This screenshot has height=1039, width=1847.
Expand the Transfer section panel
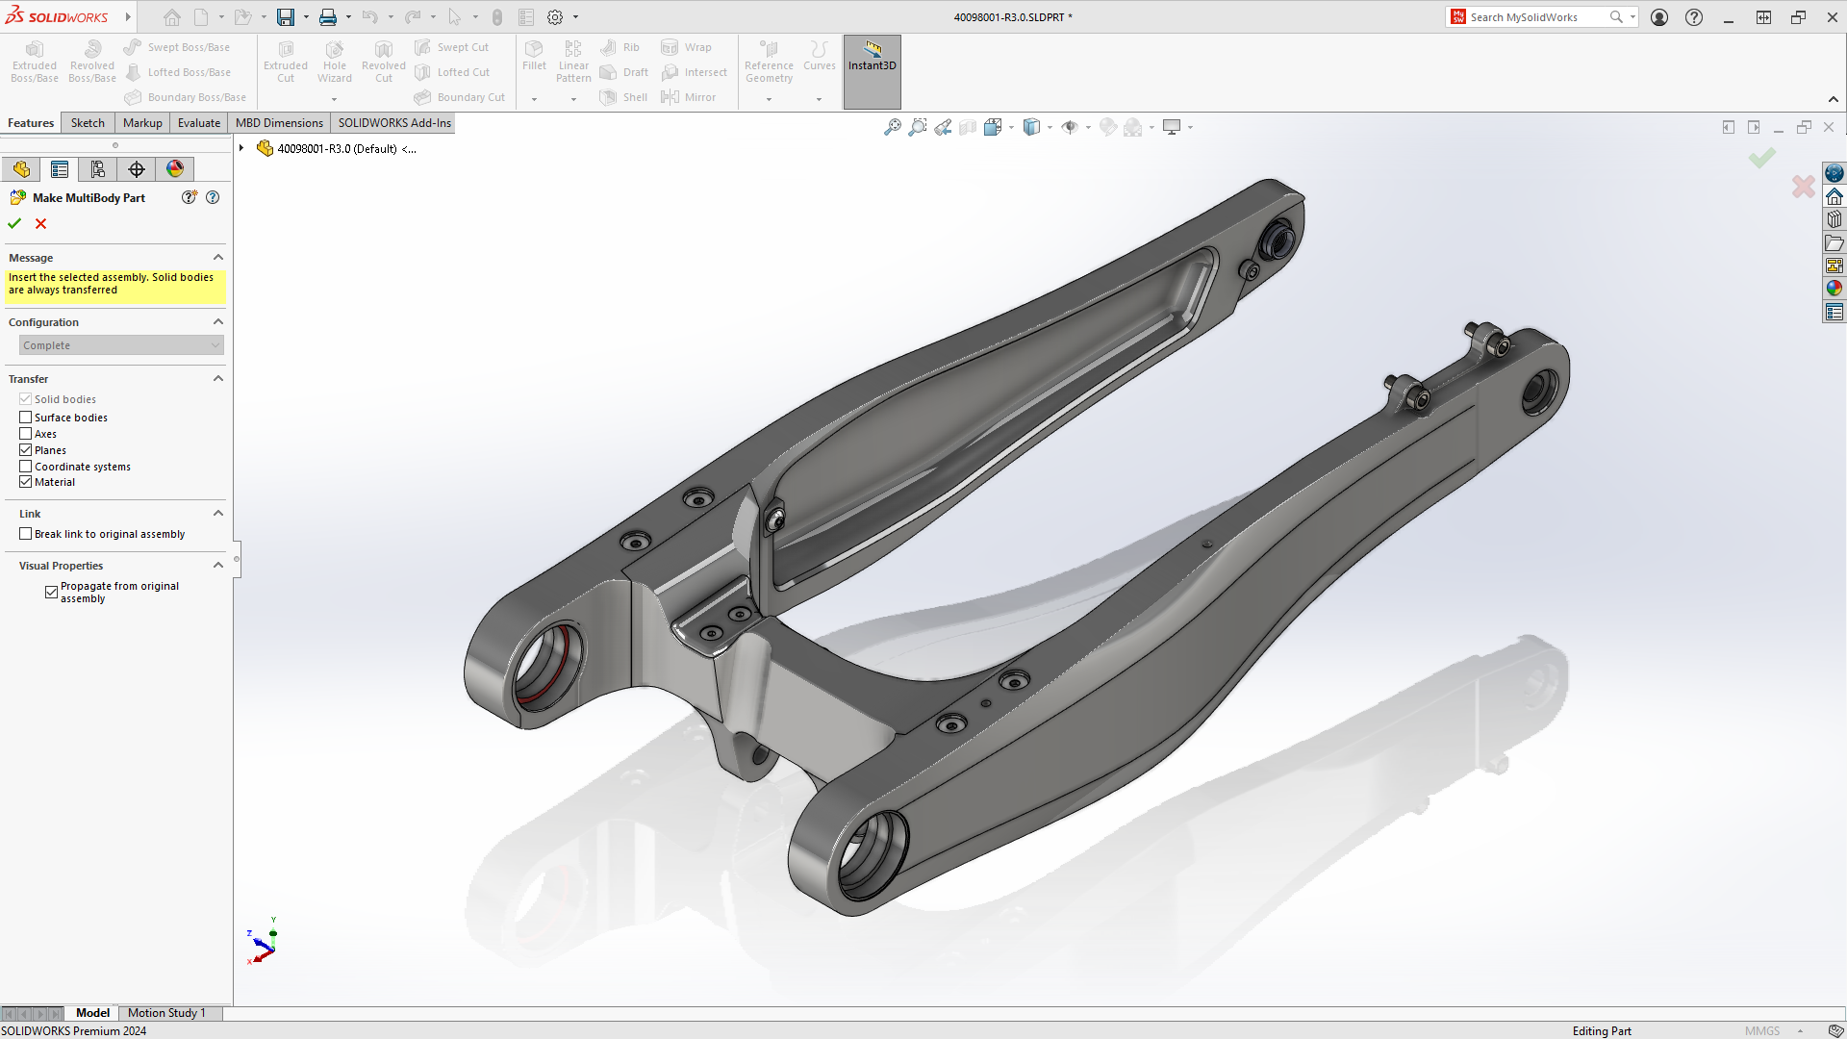(x=216, y=378)
